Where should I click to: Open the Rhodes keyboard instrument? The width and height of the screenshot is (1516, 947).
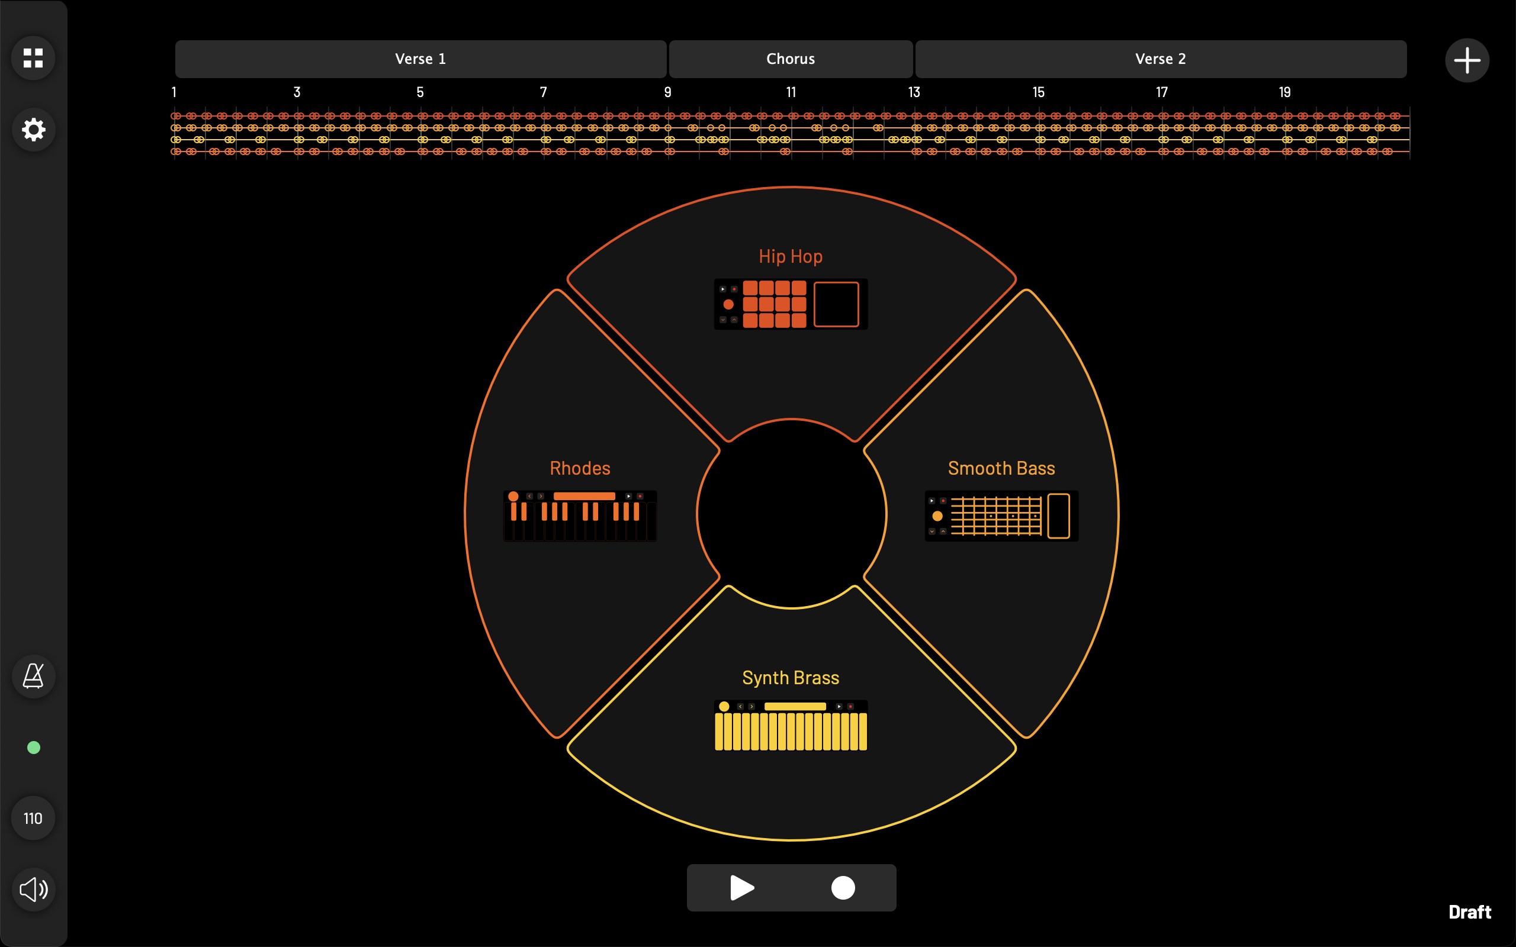[580, 516]
